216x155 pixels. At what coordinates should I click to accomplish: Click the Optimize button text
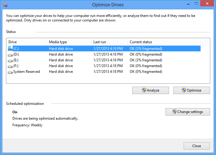pyautogui.click(x=194, y=90)
